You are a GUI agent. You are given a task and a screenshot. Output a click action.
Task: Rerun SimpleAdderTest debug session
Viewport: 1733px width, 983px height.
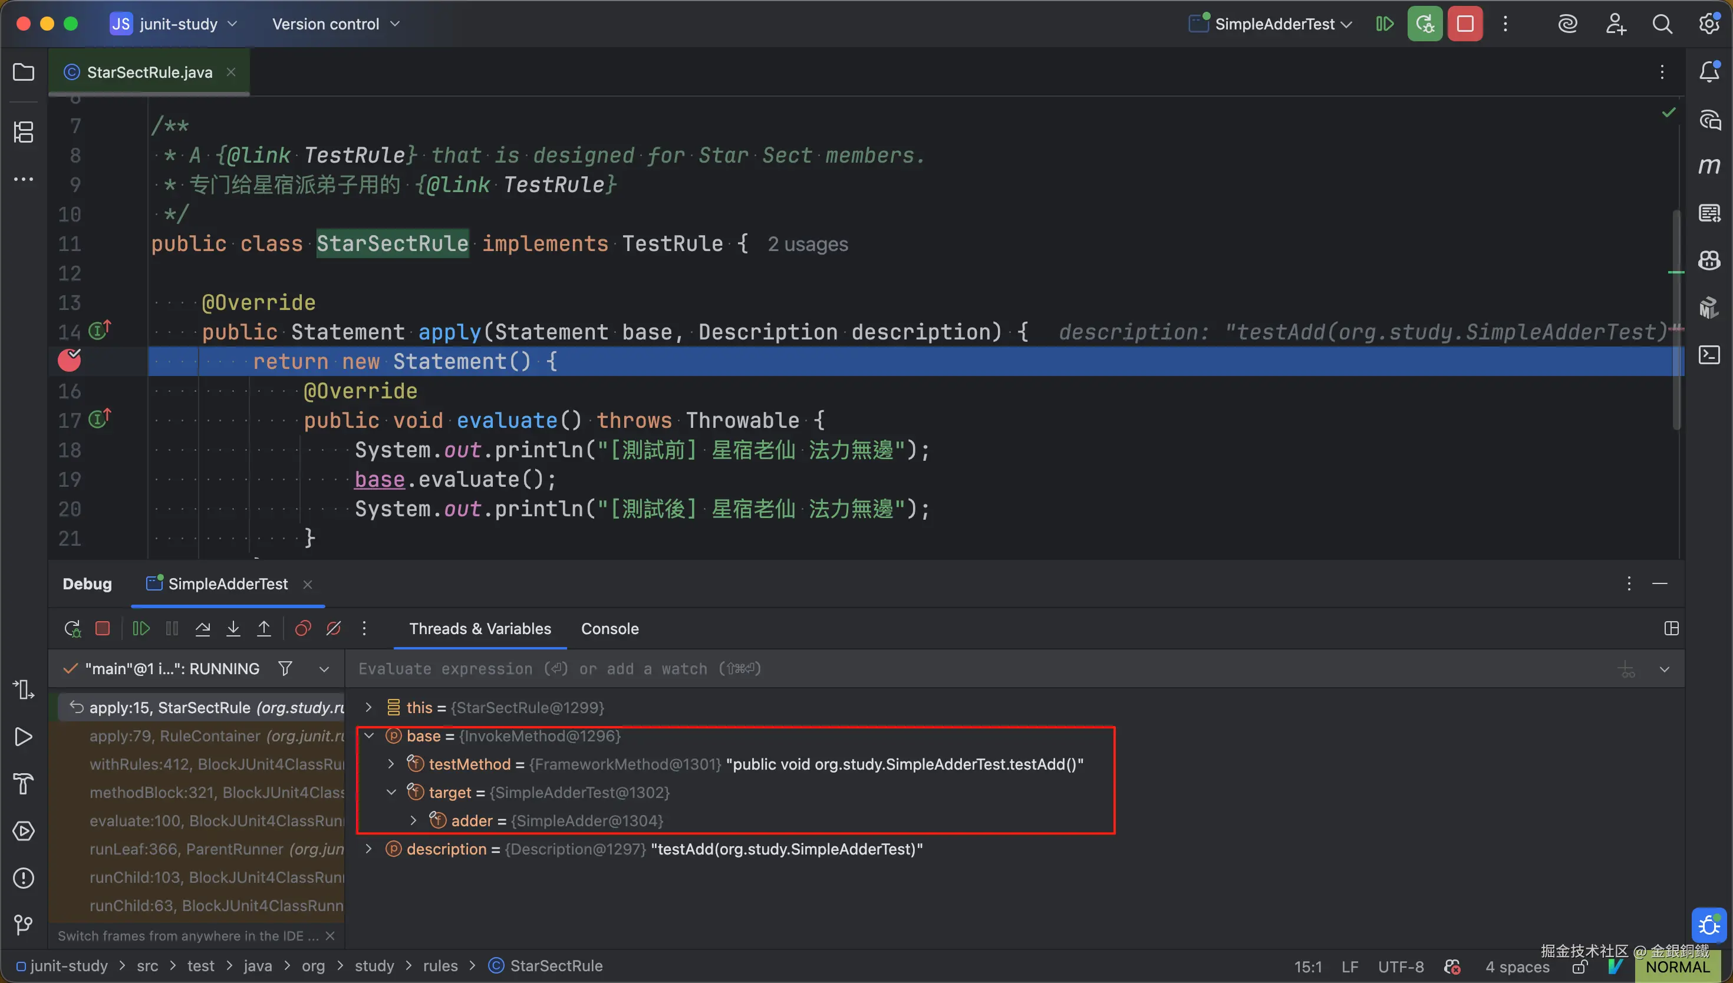point(73,629)
